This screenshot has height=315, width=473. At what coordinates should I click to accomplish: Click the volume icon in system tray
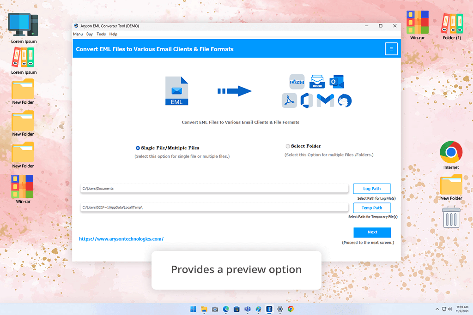click(x=450, y=309)
